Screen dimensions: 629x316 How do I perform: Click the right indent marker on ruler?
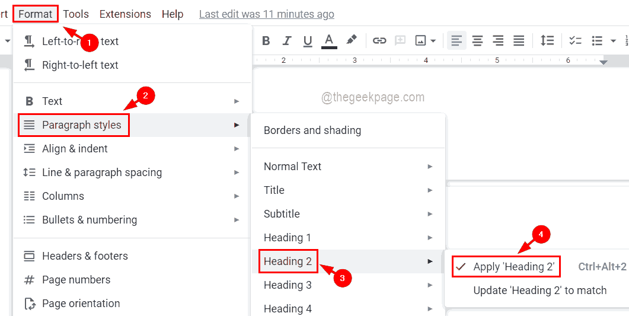point(603,62)
